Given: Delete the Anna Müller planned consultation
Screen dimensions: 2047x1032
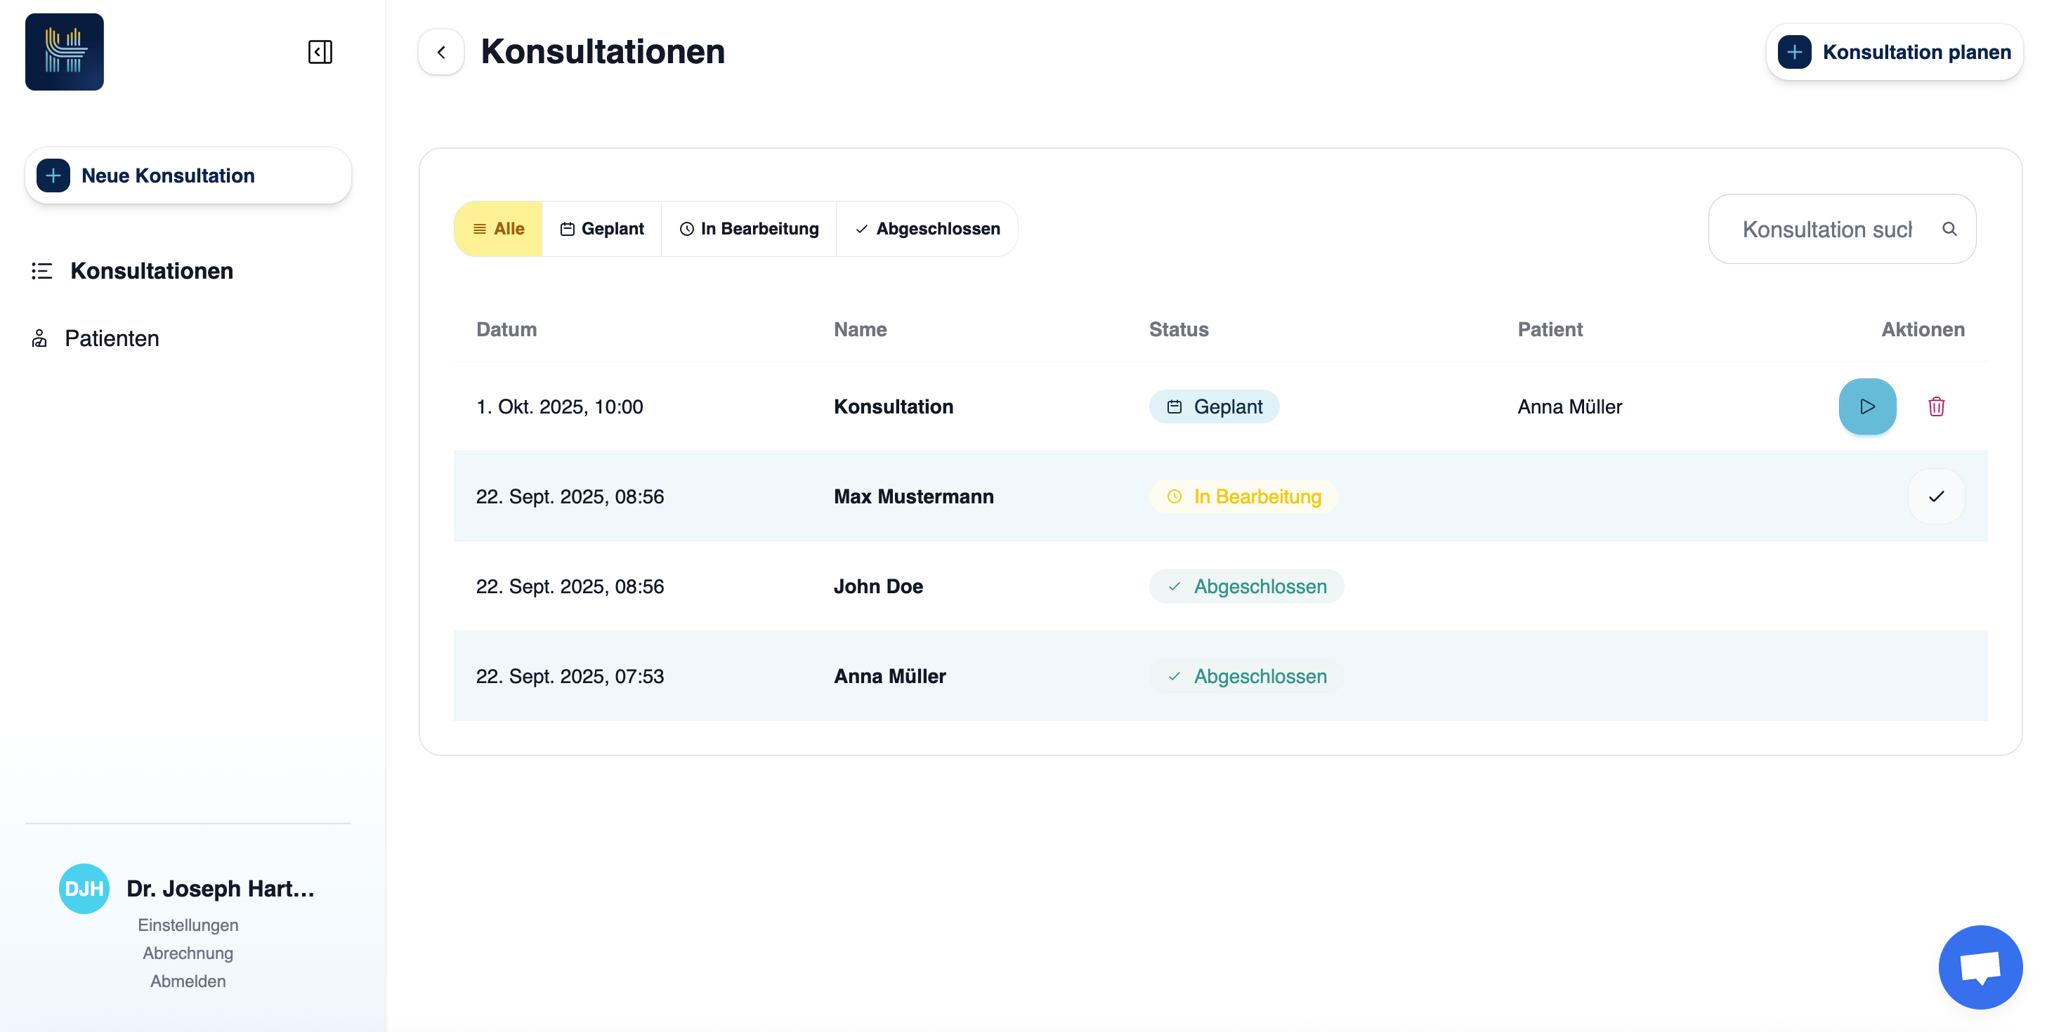Looking at the screenshot, I should (1936, 406).
